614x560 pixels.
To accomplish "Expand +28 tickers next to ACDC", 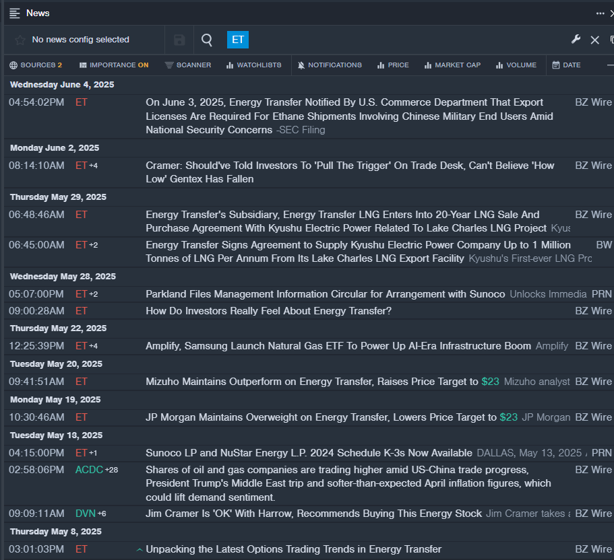I will point(112,470).
